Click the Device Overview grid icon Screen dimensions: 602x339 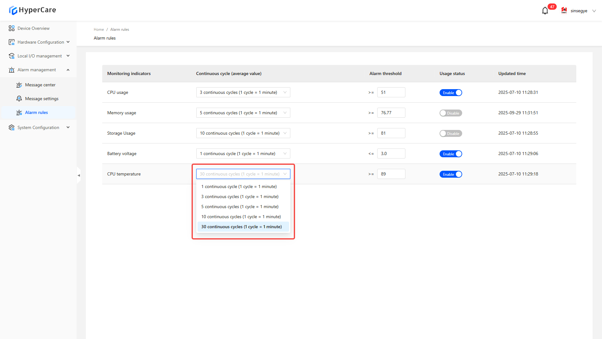12,28
